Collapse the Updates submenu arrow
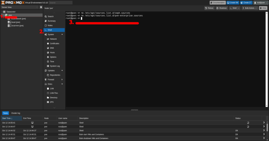The width and height of the screenshot is (269, 141). coord(62,70)
